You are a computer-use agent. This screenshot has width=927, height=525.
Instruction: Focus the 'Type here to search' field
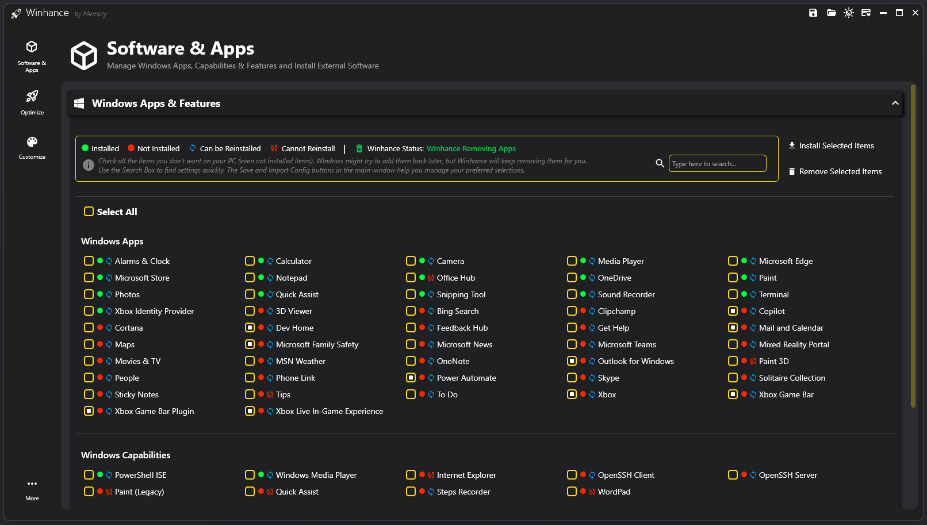[717, 164]
